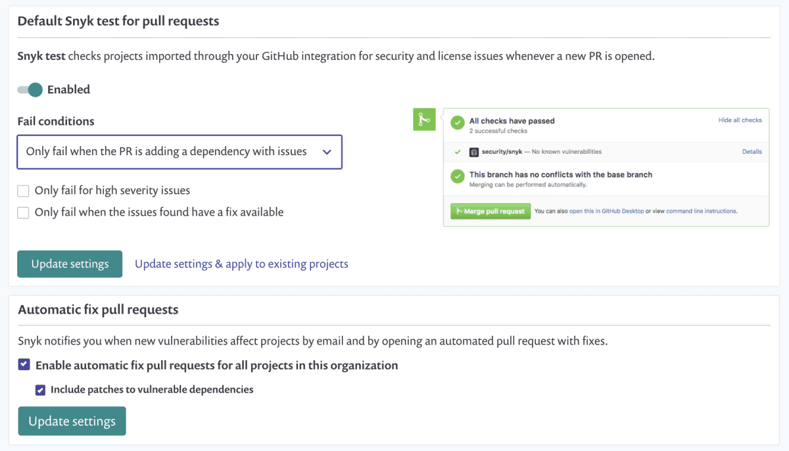Toggle the Enabled switch for Snyk test
Screen dimensions: 789x451
pyautogui.click(x=30, y=89)
